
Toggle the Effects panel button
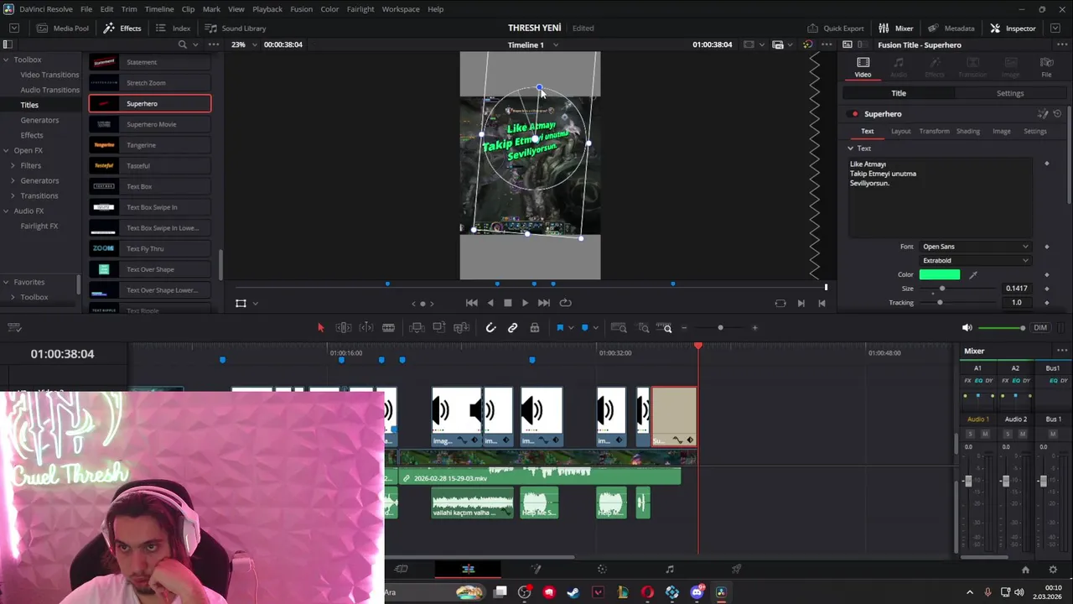point(122,28)
